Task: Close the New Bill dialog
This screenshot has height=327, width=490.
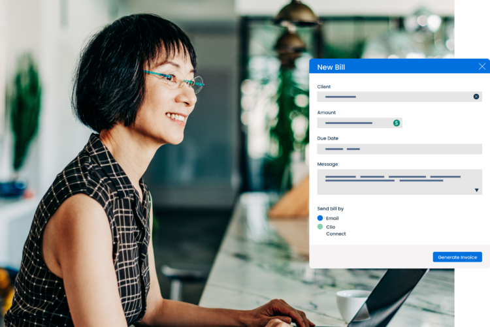Action: point(482,67)
